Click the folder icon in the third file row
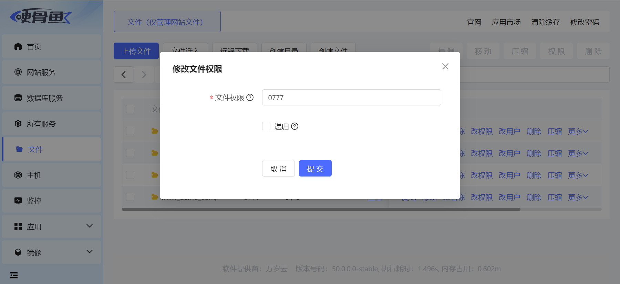The height and width of the screenshot is (284, 620). point(155,175)
